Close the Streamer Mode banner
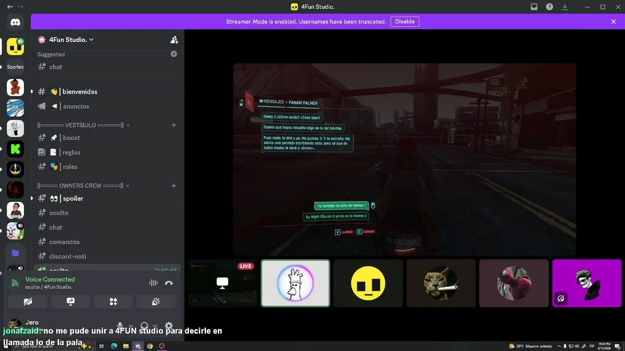625x351 pixels. pyautogui.click(x=613, y=21)
